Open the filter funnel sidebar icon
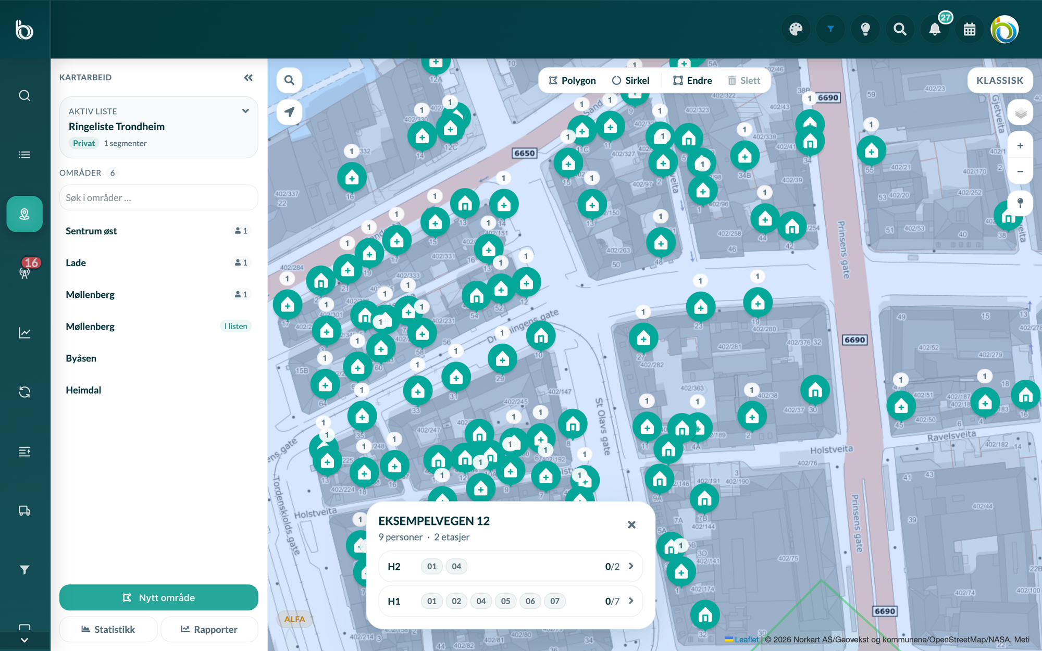The height and width of the screenshot is (651, 1042). (24, 570)
